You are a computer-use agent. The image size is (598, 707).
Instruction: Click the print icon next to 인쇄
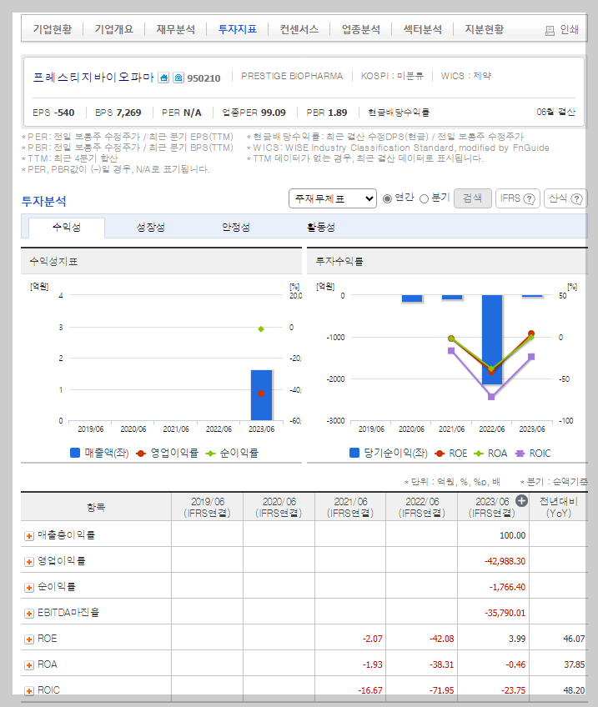pyautogui.click(x=550, y=30)
